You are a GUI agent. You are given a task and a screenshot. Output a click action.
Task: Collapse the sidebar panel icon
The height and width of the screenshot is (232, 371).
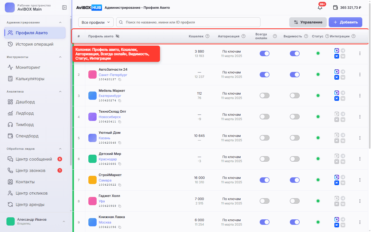click(x=64, y=7)
